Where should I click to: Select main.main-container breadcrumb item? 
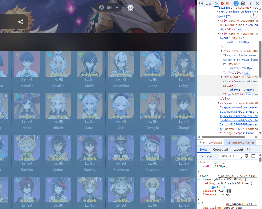240,142
